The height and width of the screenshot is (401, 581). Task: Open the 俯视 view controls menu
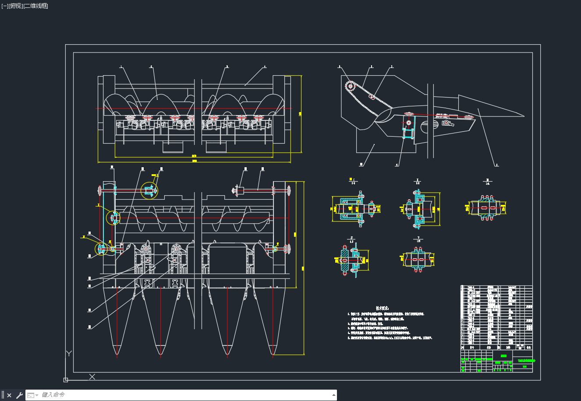coord(16,6)
